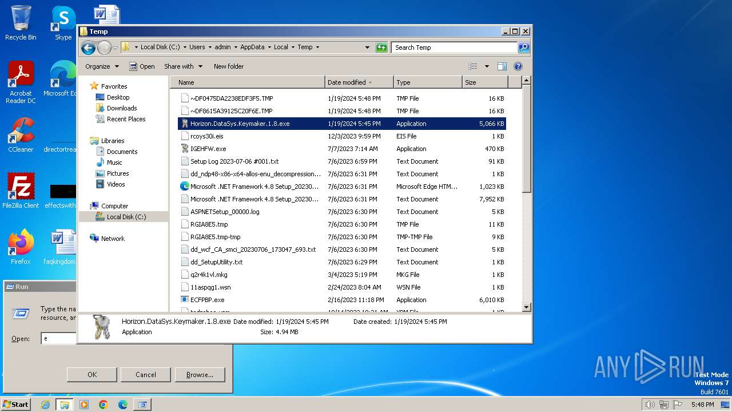Click the File Explorer taskbar icon
Viewport: 732px width, 412px height.
pyautogui.click(x=65, y=405)
